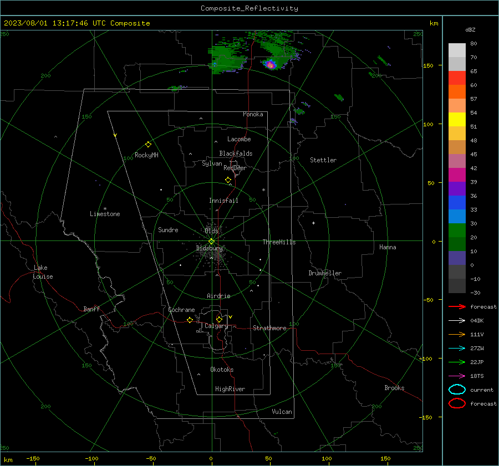This screenshot has height=466, width=499.
Task: Select the Ponoka label on map
Action: coord(253,114)
